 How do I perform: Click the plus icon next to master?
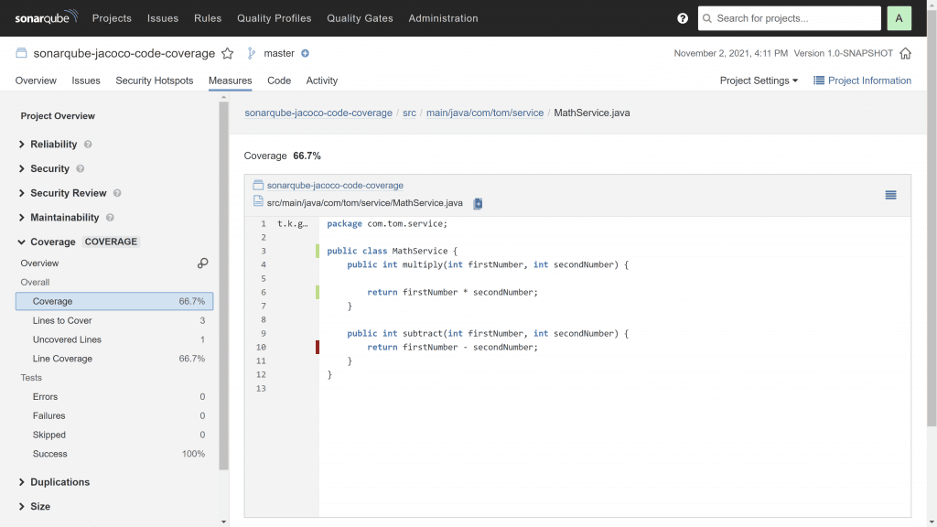pos(306,54)
